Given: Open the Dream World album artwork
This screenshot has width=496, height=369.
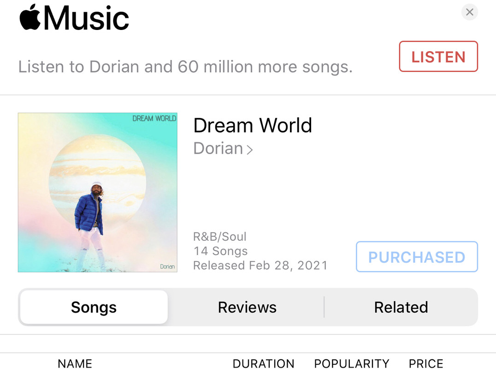Looking at the screenshot, I should (97, 192).
